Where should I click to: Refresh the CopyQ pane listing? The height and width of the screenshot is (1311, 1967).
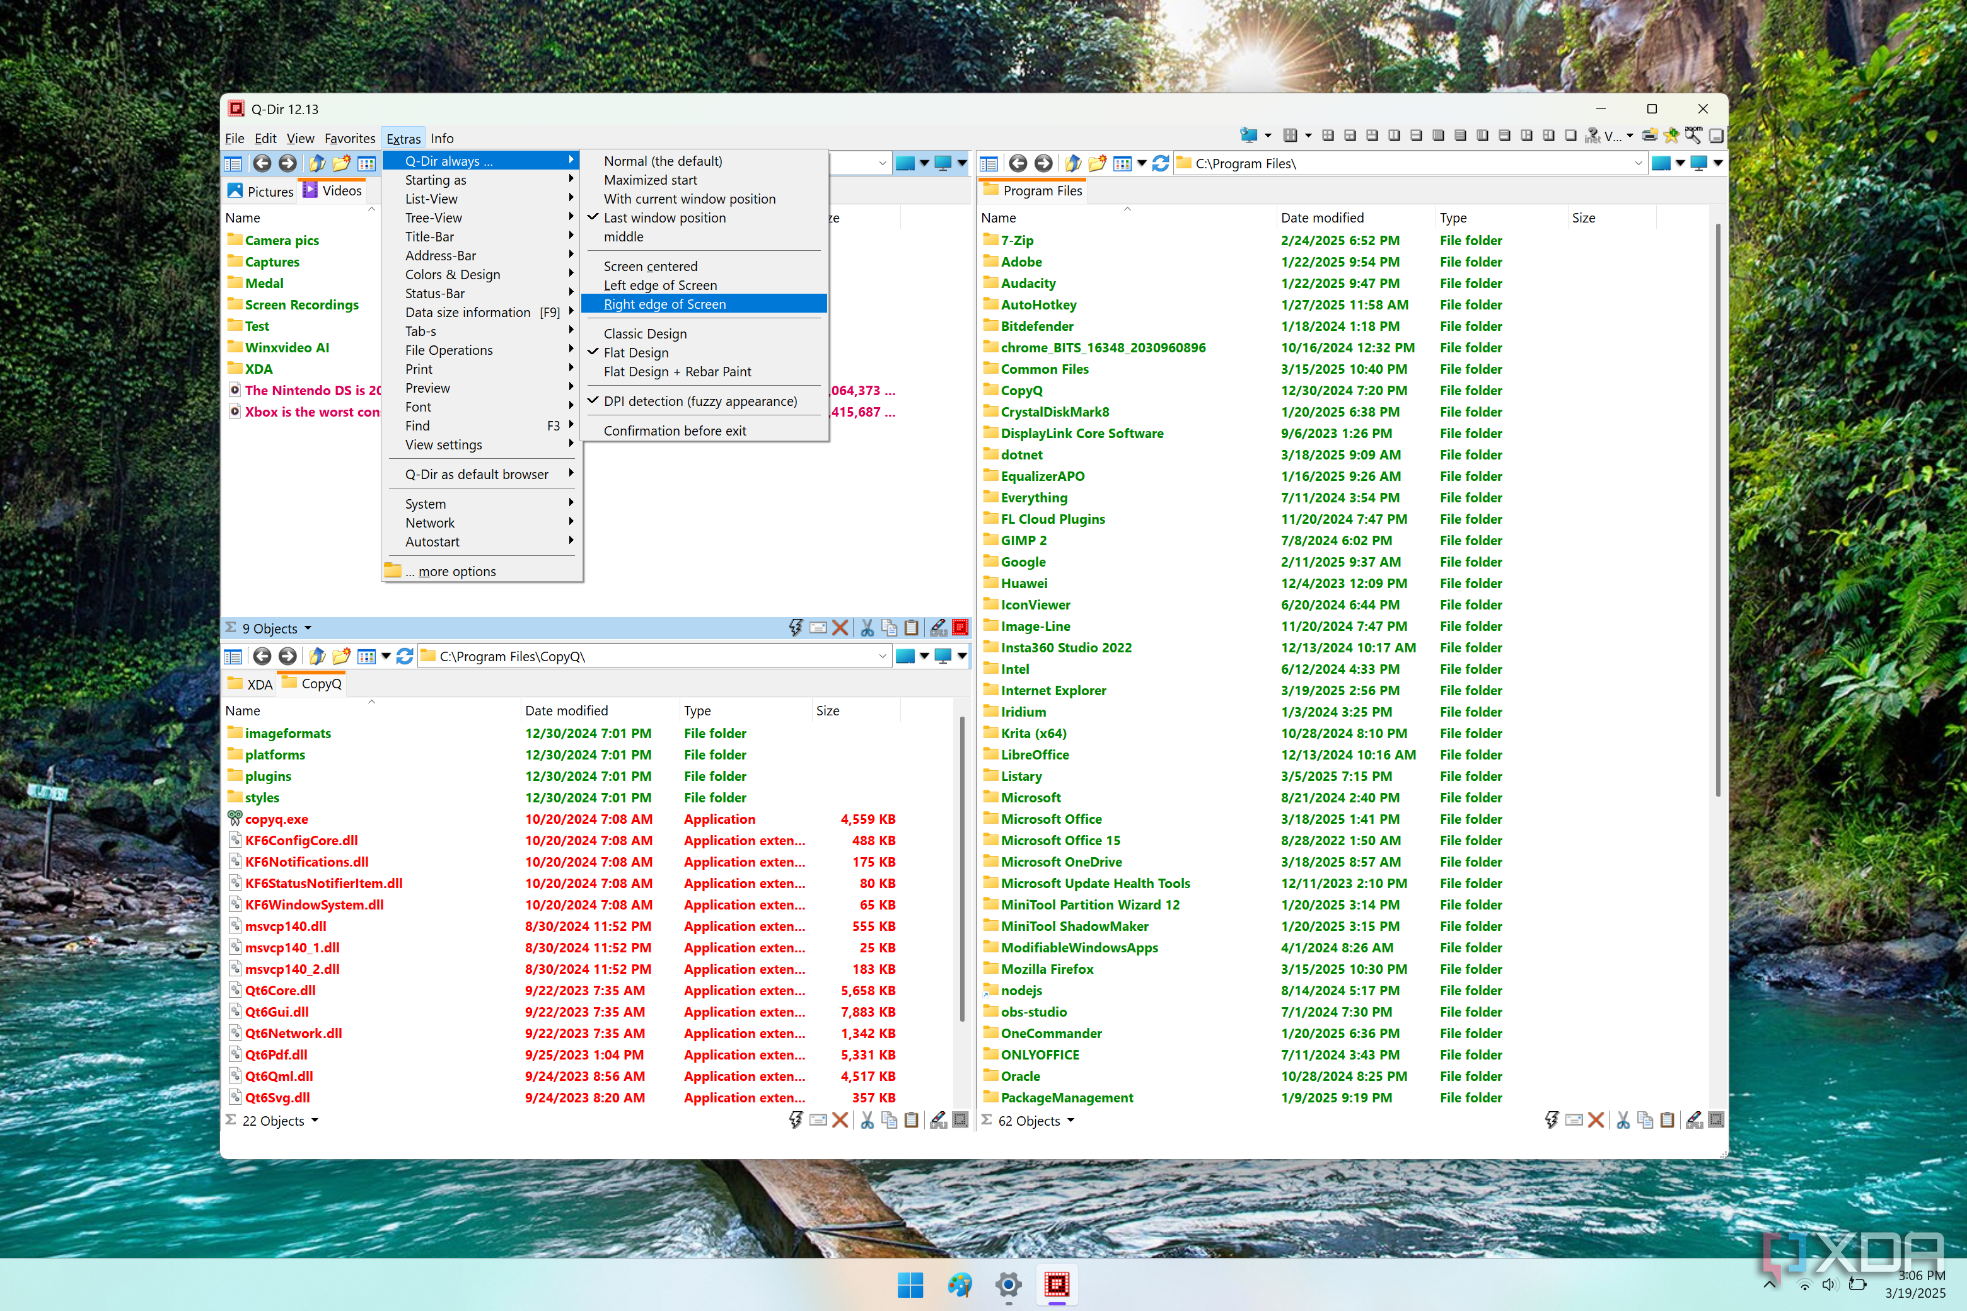tap(405, 656)
